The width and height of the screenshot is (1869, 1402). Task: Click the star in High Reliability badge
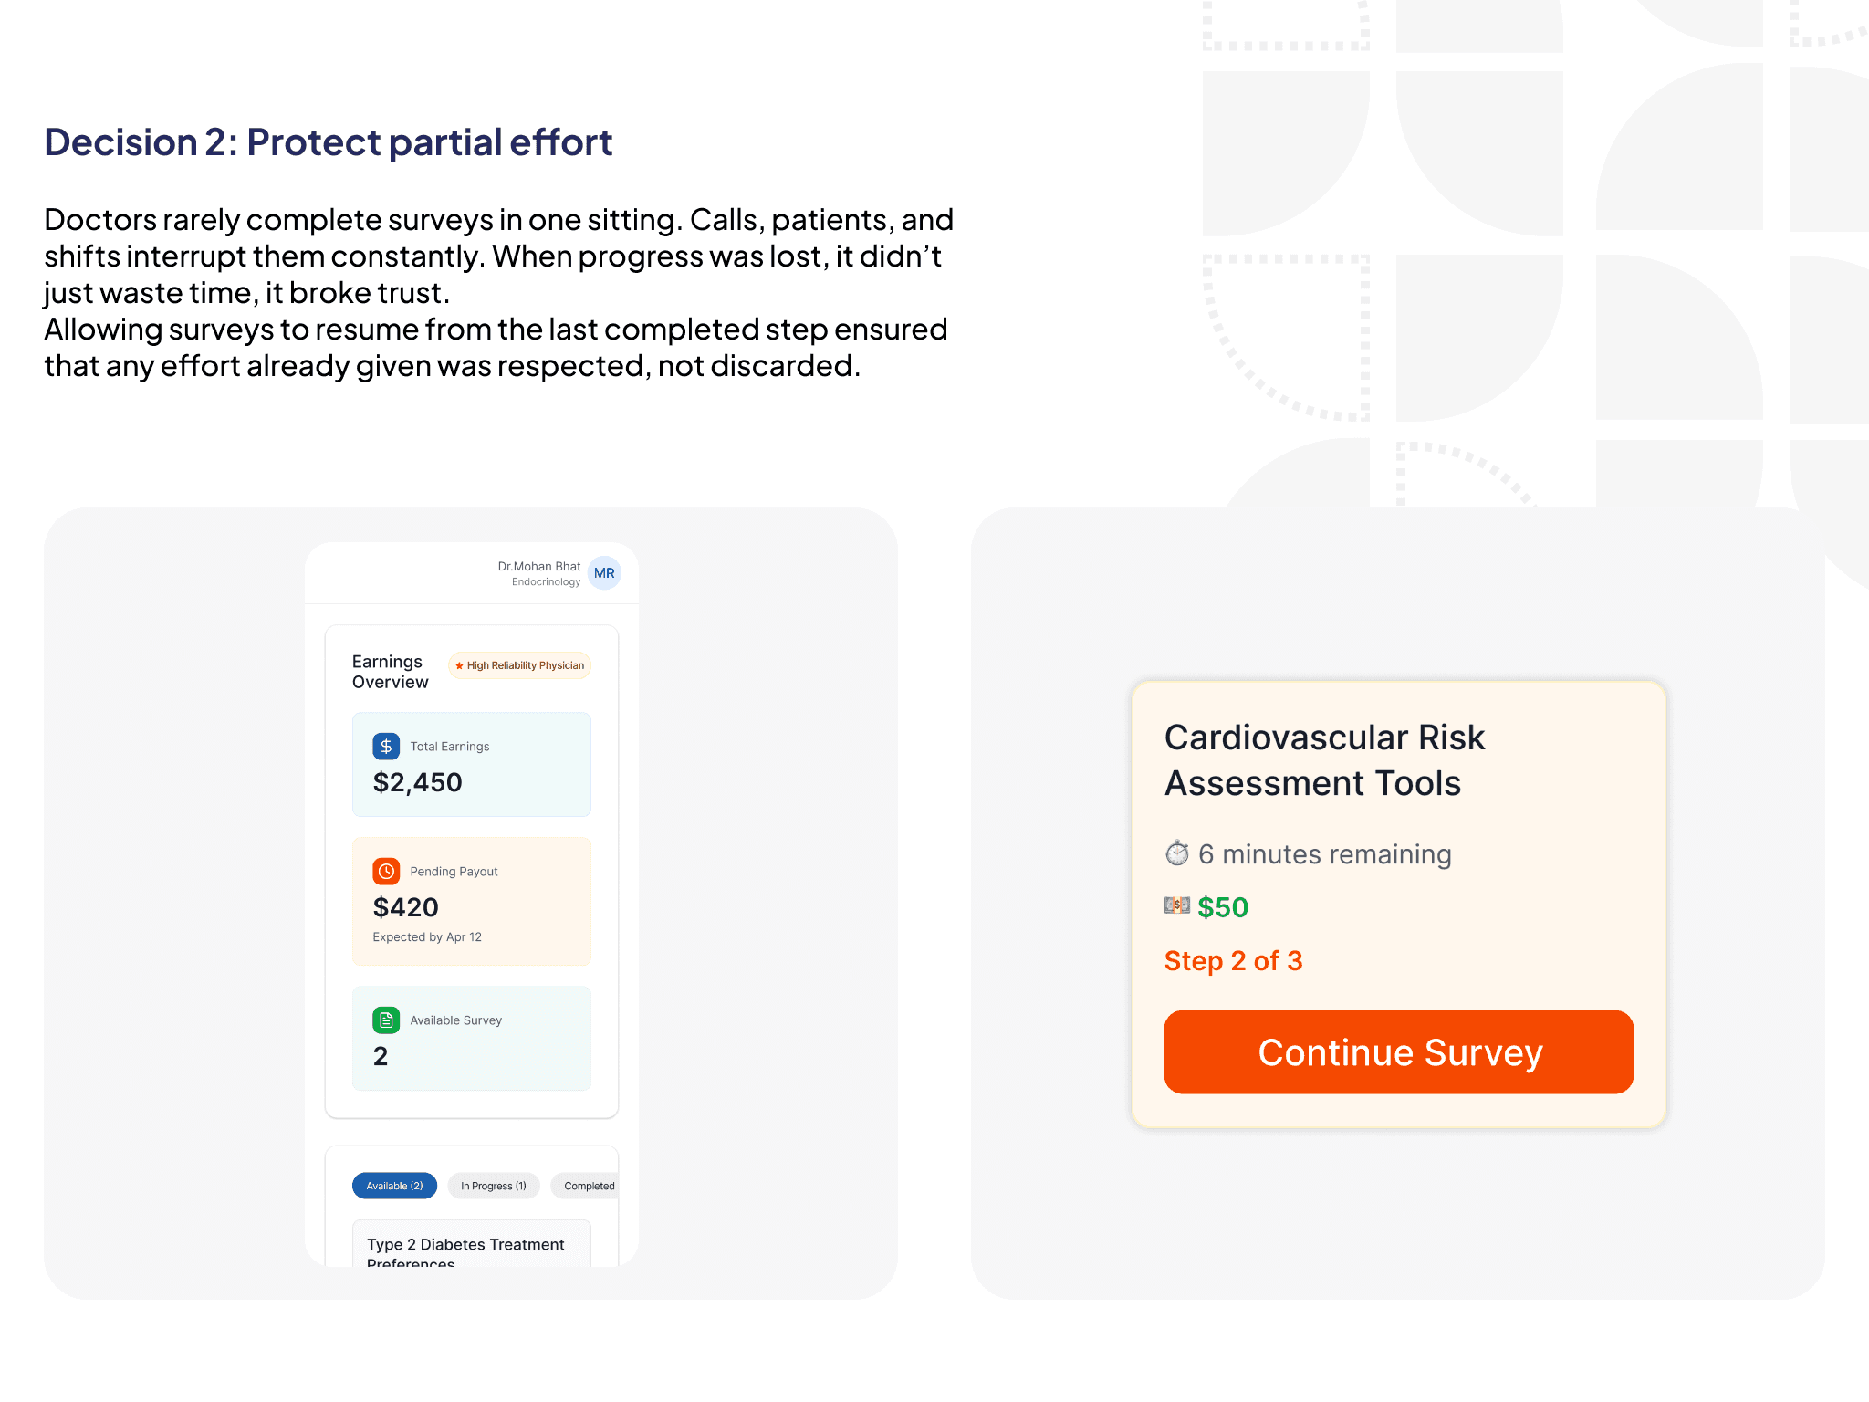coord(460,666)
